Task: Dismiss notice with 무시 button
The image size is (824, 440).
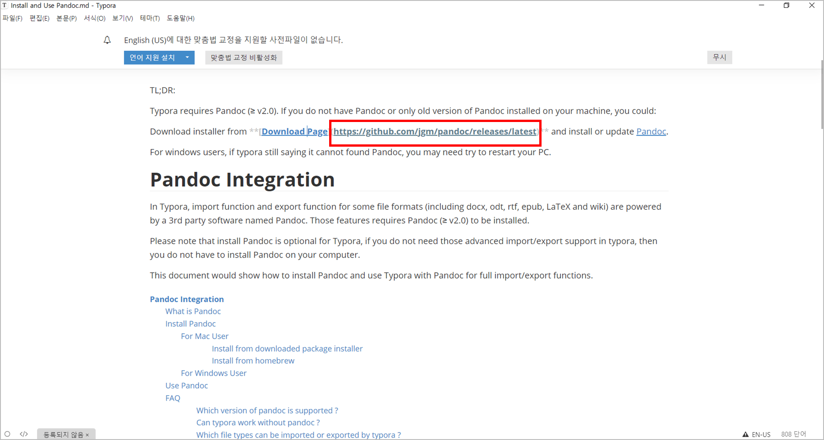Action: 720,57
